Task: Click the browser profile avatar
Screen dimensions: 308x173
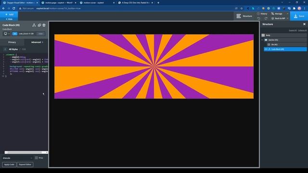Action: pos(299,9)
